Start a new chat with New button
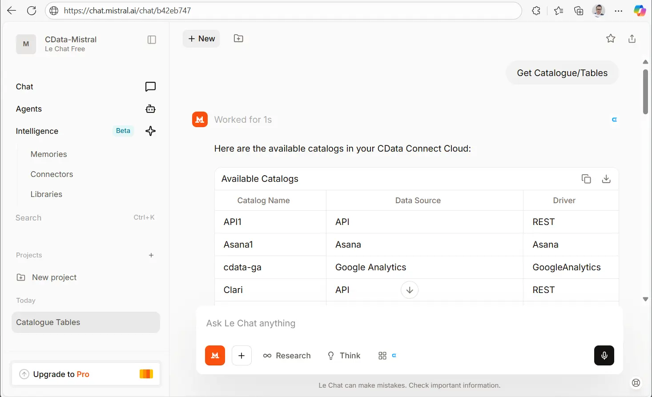 pyautogui.click(x=201, y=39)
